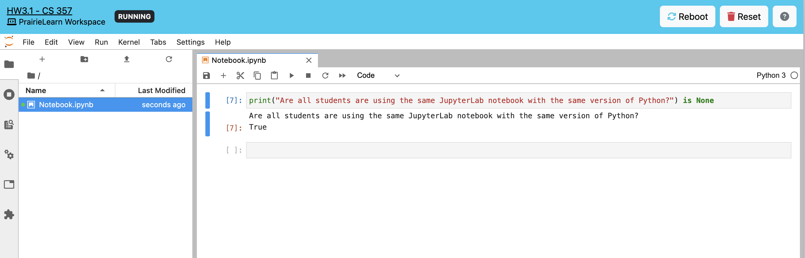Insert a cell below with plus icon
Screen dimensions: 805x258
(223, 75)
